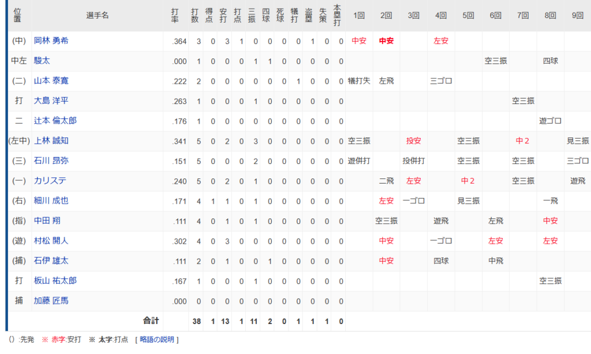This screenshot has width=591, height=354.
Task: Click 石伊 雄太 player link
Action: [51, 260]
